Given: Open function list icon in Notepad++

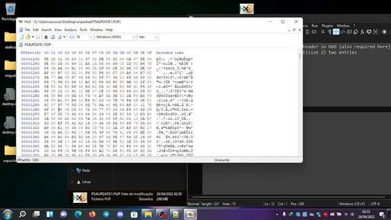Looking at the screenshot, I should (362, 32).
